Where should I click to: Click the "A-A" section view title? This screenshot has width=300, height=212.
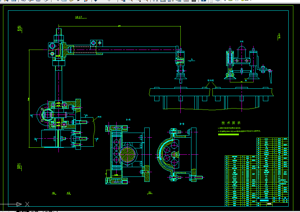tap(128, 120)
